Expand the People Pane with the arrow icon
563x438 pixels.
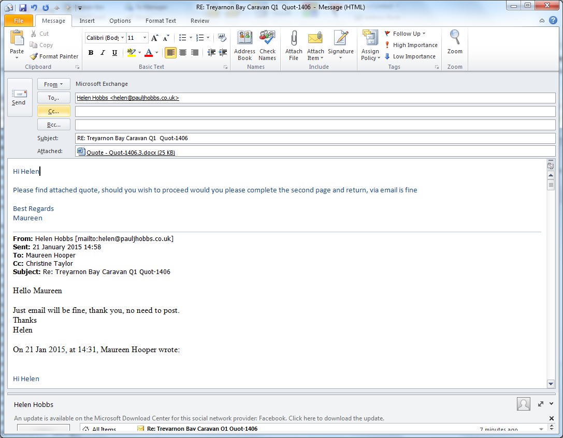tap(541, 404)
